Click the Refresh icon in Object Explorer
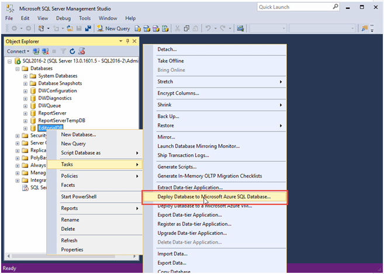Image resolution: width=384 pixels, height=274 pixels. (72, 51)
